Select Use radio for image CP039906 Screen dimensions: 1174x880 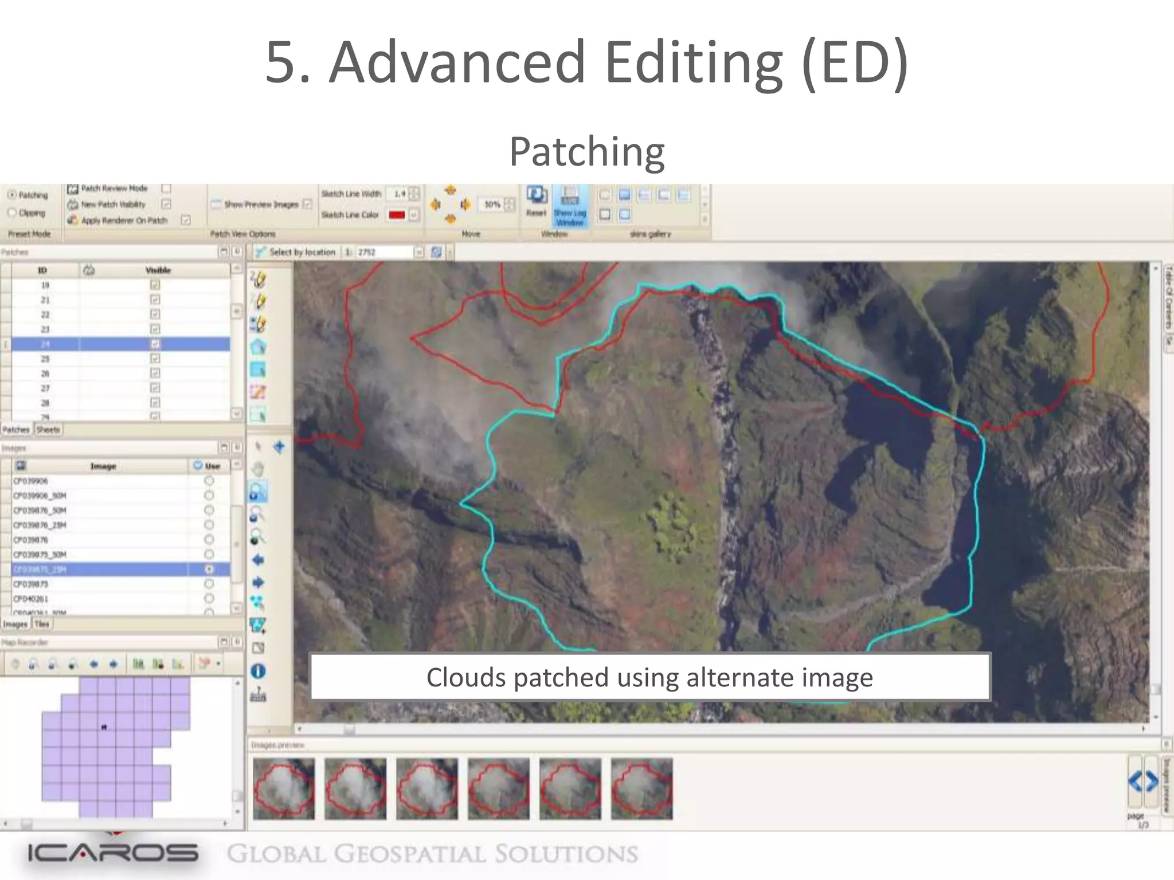coord(209,481)
